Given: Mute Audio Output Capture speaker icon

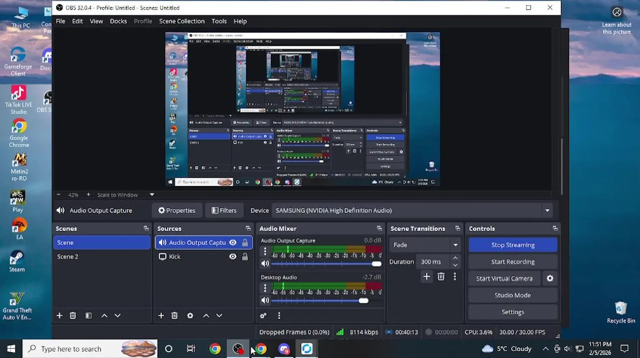Looking at the screenshot, I should (x=265, y=264).
